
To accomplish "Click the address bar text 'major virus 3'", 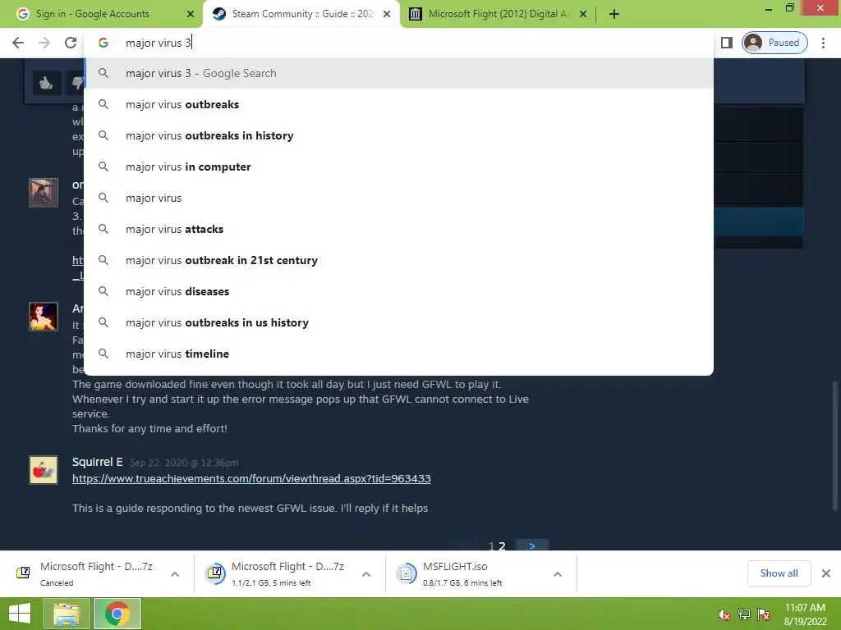I will [x=159, y=43].
